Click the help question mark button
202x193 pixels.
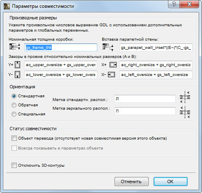pyautogui.click(x=174, y=4)
